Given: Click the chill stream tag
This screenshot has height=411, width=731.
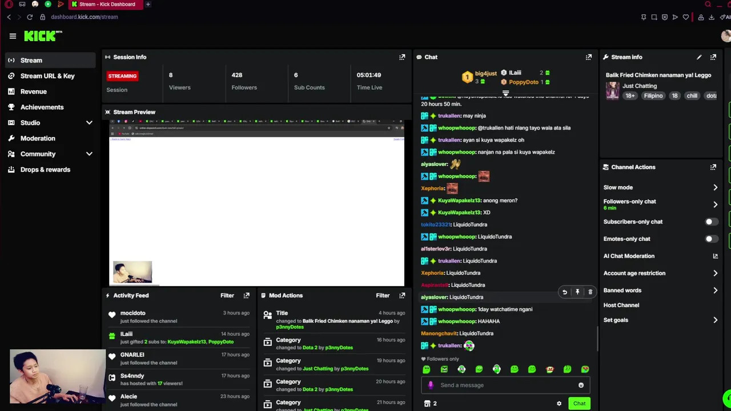Looking at the screenshot, I should pyautogui.click(x=692, y=96).
